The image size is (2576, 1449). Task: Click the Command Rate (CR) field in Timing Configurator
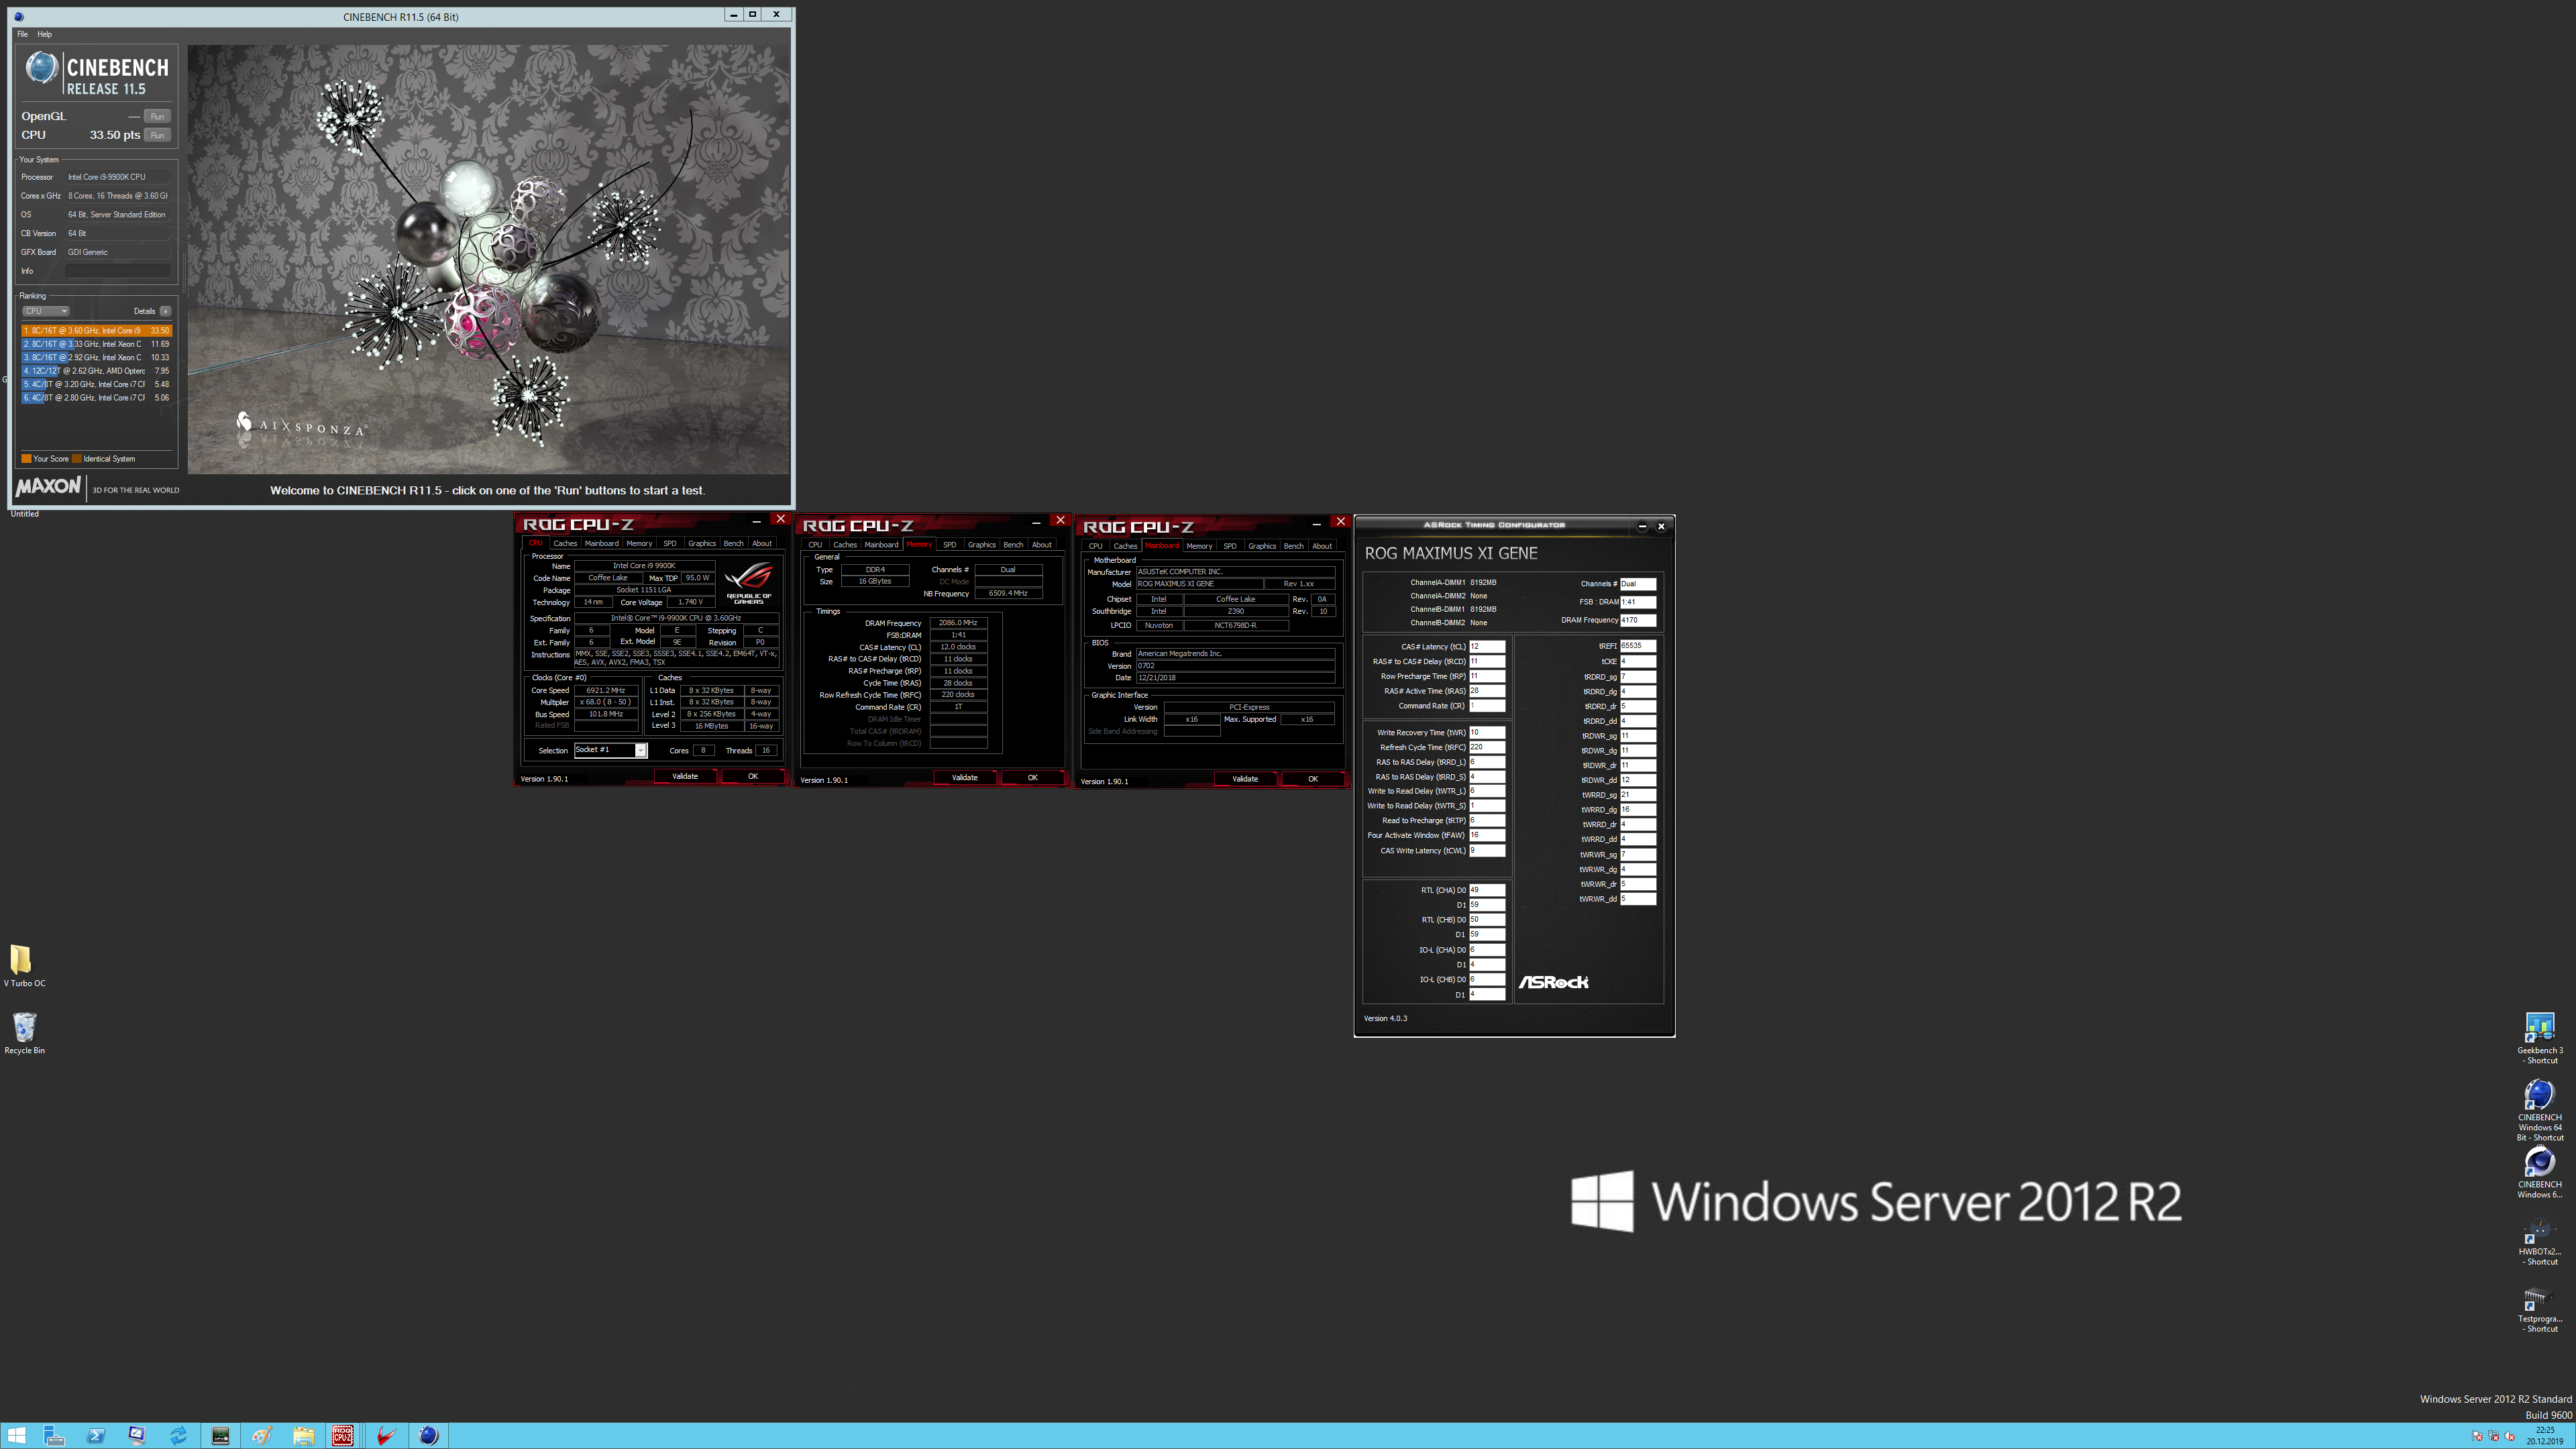(x=1486, y=706)
